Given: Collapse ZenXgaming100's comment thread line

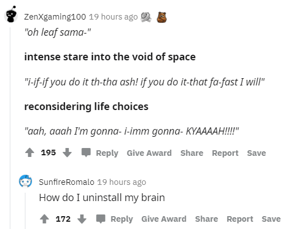Looking at the screenshot, I should pyautogui.click(x=10, y=128).
